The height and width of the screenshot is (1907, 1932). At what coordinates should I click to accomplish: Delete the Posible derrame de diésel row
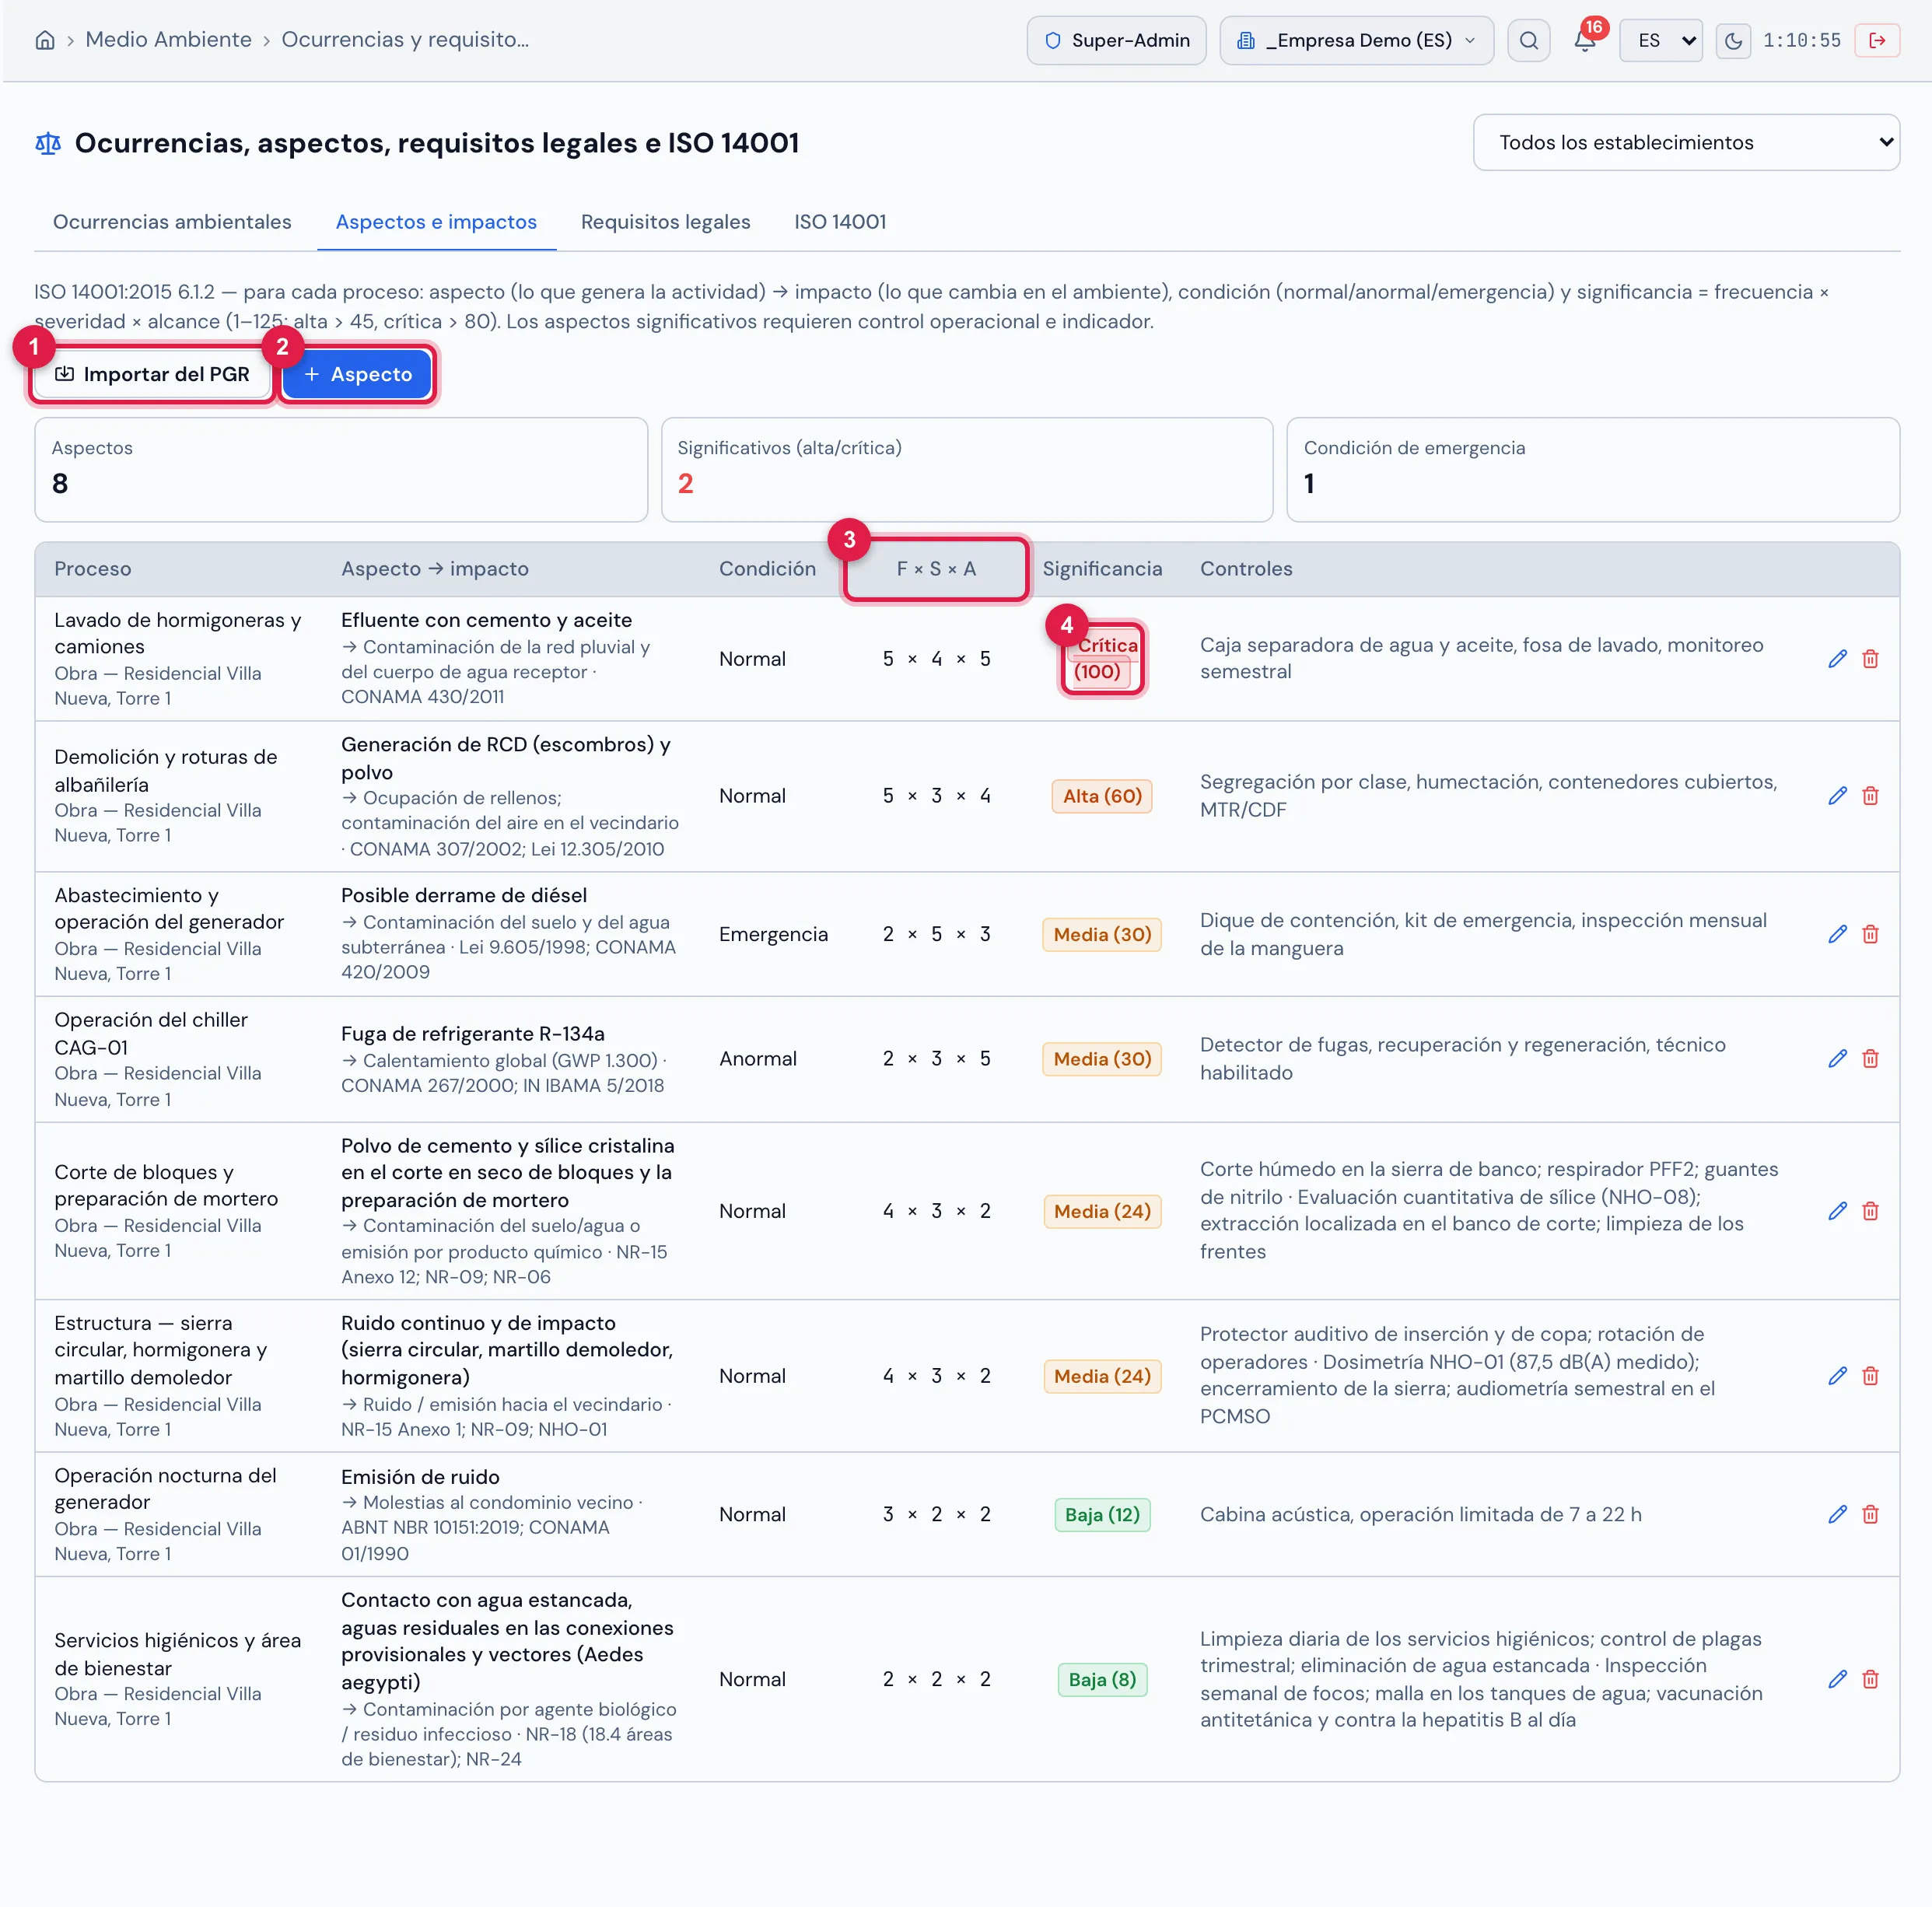coord(1870,934)
